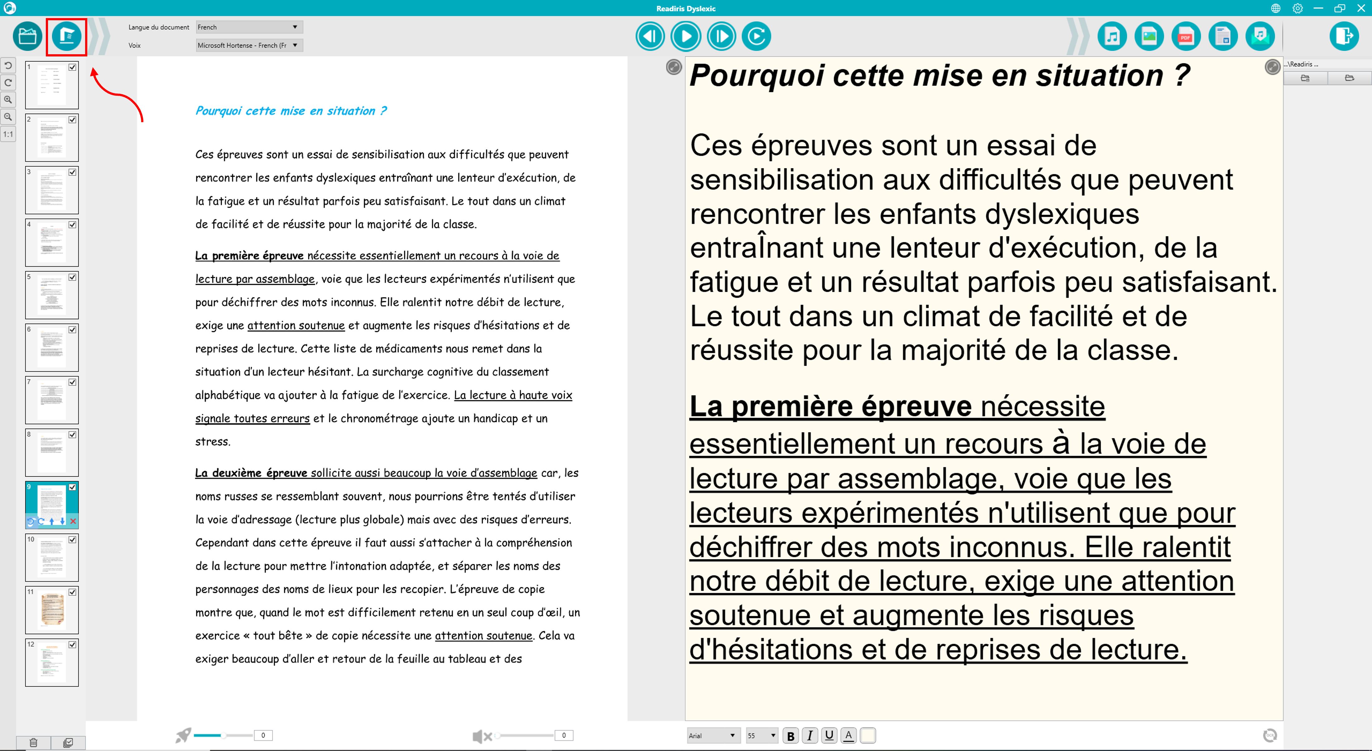Uncheck page 6 checkbox
This screenshot has height=751, width=1372.
point(72,330)
